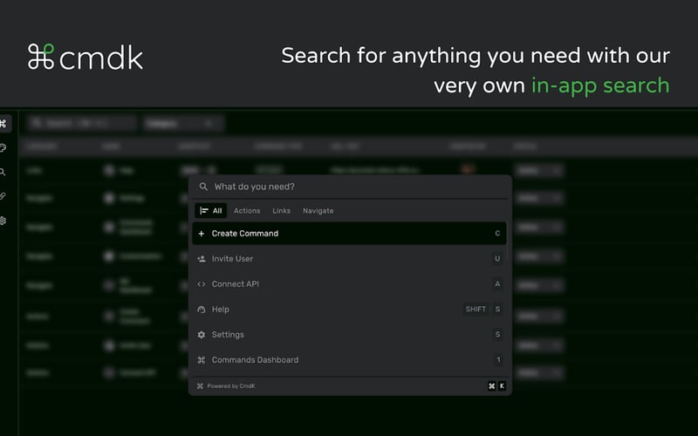Click the cmdk logo in the banner
698x436 pixels.
tap(86, 57)
